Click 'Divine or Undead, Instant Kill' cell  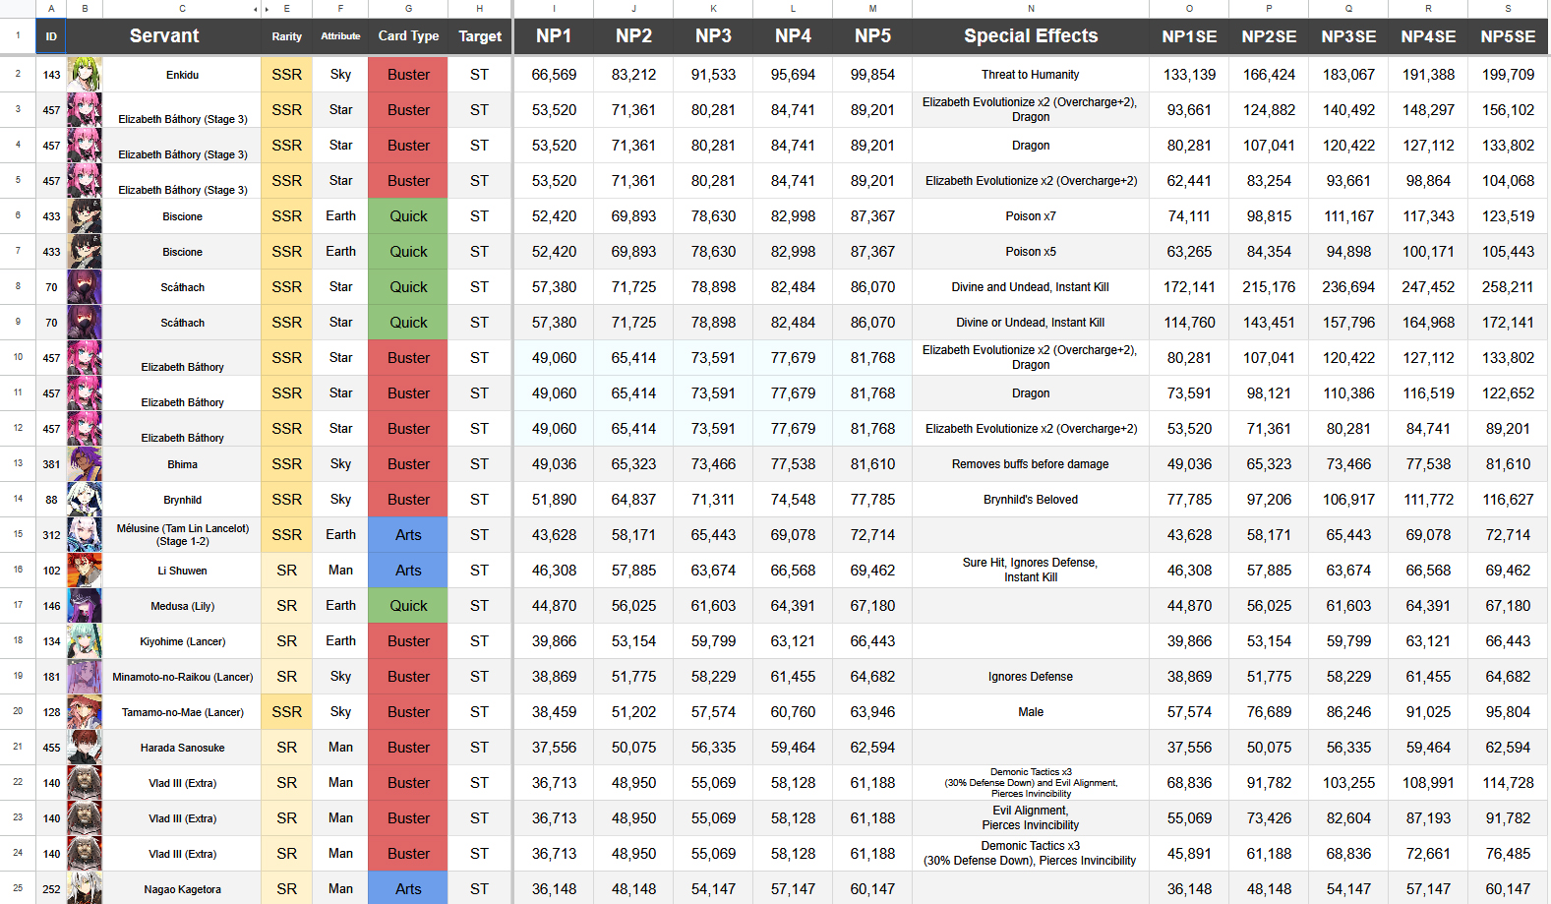pyautogui.click(x=1031, y=323)
